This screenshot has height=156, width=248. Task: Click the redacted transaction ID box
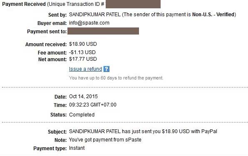pyautogui.click(x=133, y=4)
